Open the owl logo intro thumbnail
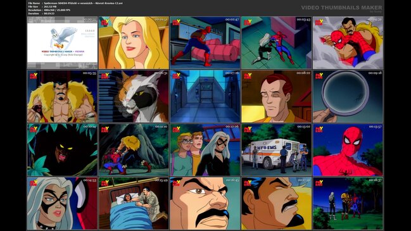The width and height of the screenshot is (411, 231). pos(63,42)
